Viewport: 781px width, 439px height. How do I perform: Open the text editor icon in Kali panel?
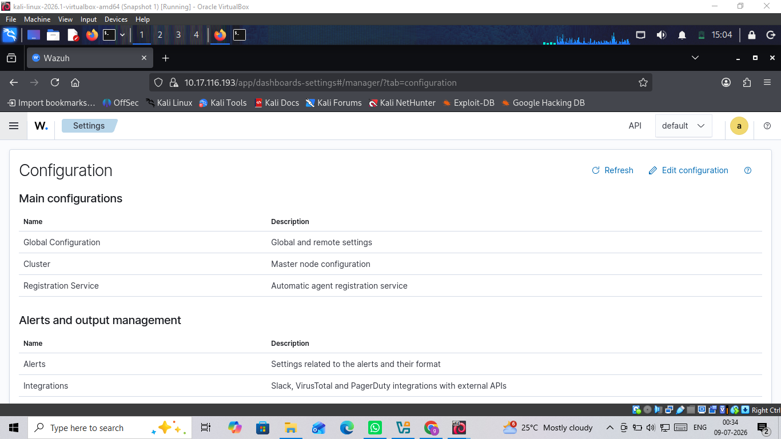point(73,35)
